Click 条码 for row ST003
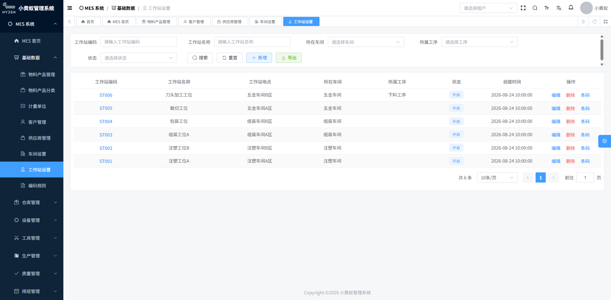 585,135
